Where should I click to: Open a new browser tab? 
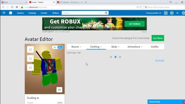coord(86,2)
